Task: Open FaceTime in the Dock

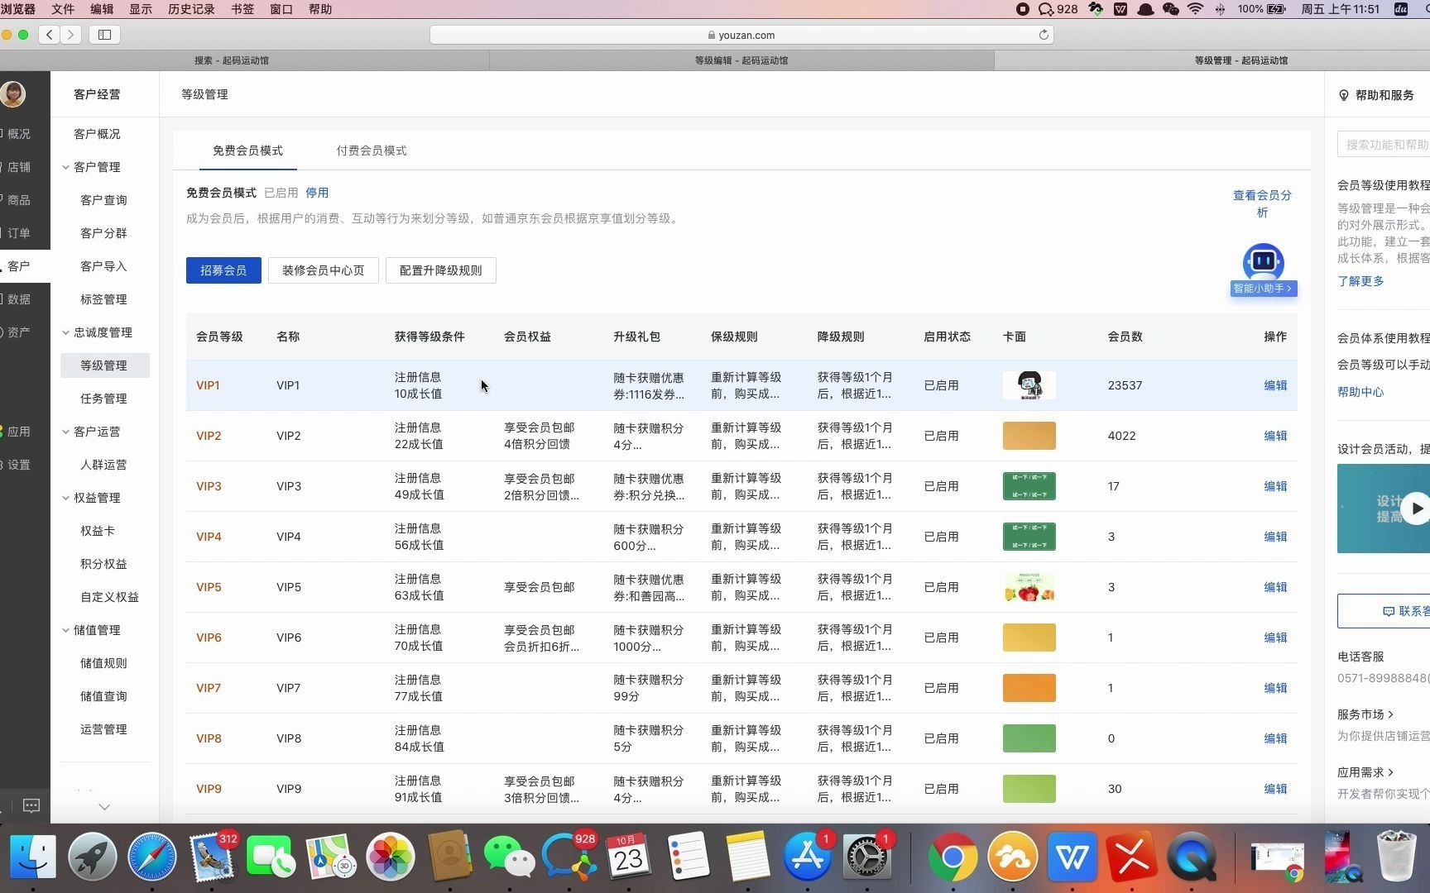Action: coord(271,857)
